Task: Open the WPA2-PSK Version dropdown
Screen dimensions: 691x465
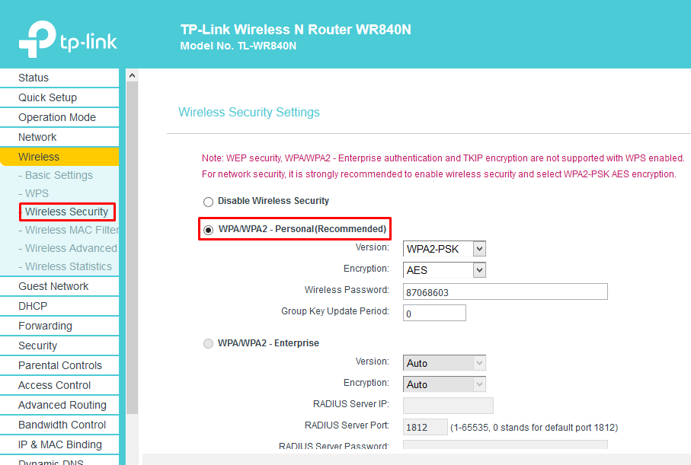Action: click(444, 249)
